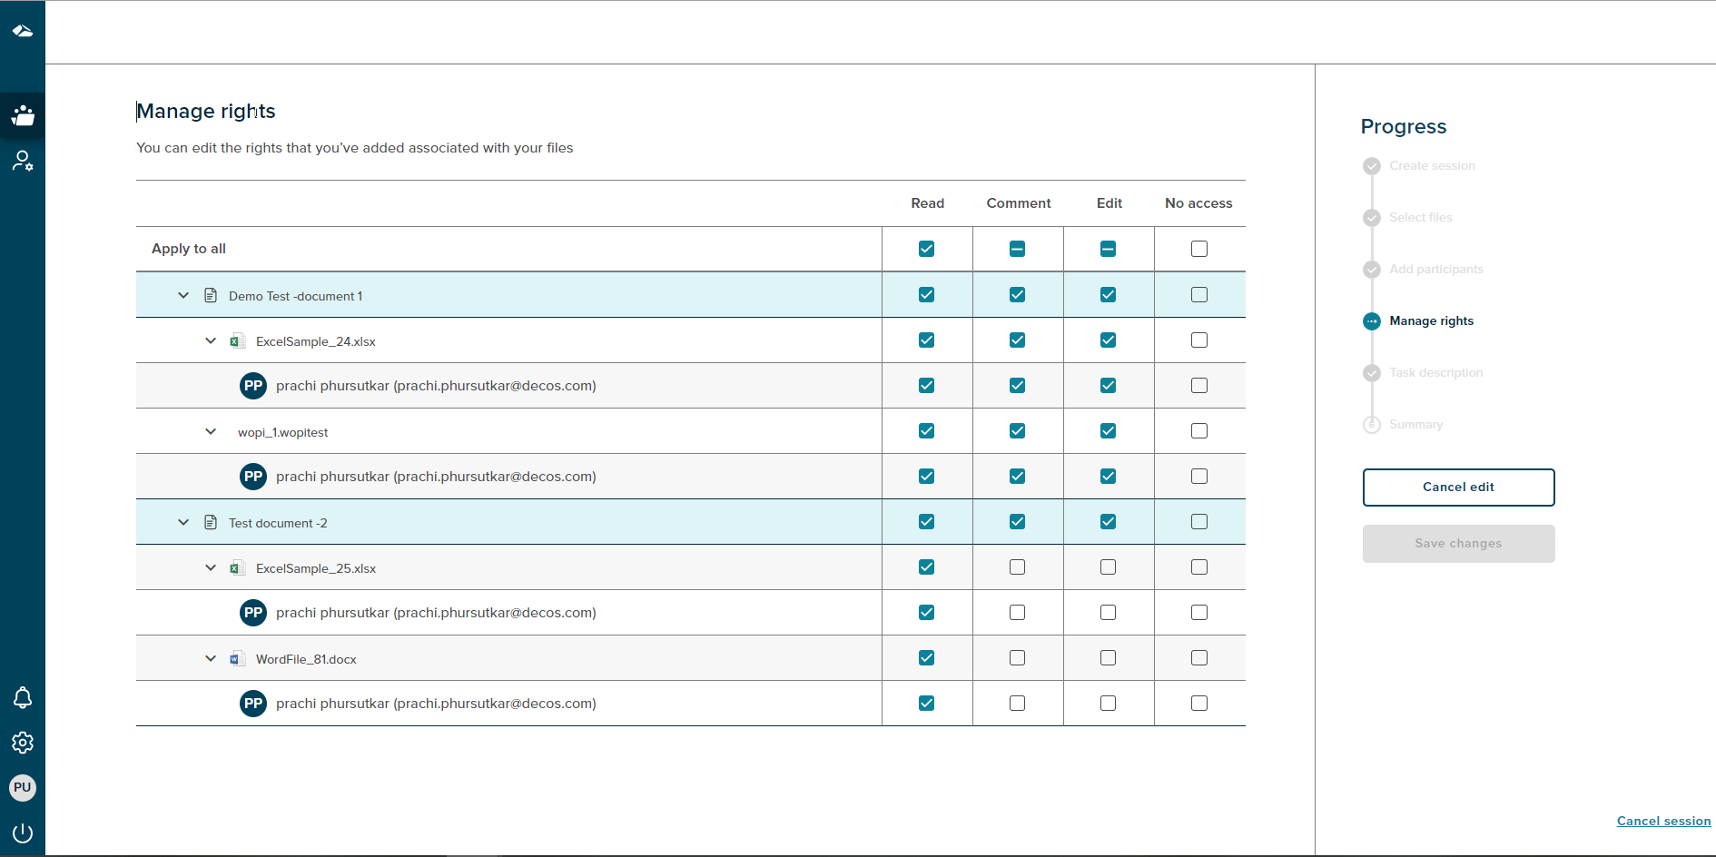Viewport: 1716px width, 857px height.
Task: Click the prachi phursutkar PP avatar badge
Action: tap(252, 385)
